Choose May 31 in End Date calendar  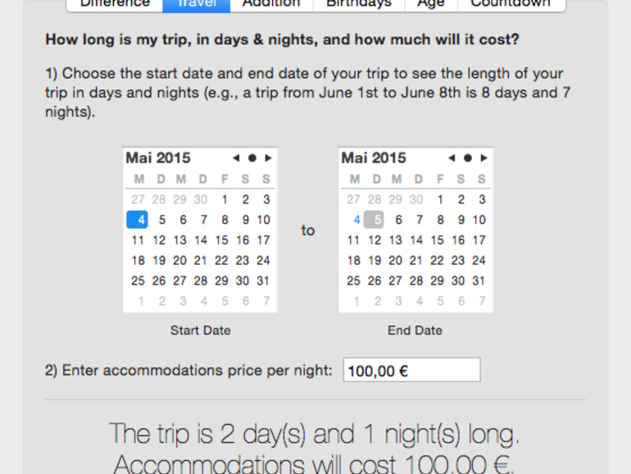(479, 281)
